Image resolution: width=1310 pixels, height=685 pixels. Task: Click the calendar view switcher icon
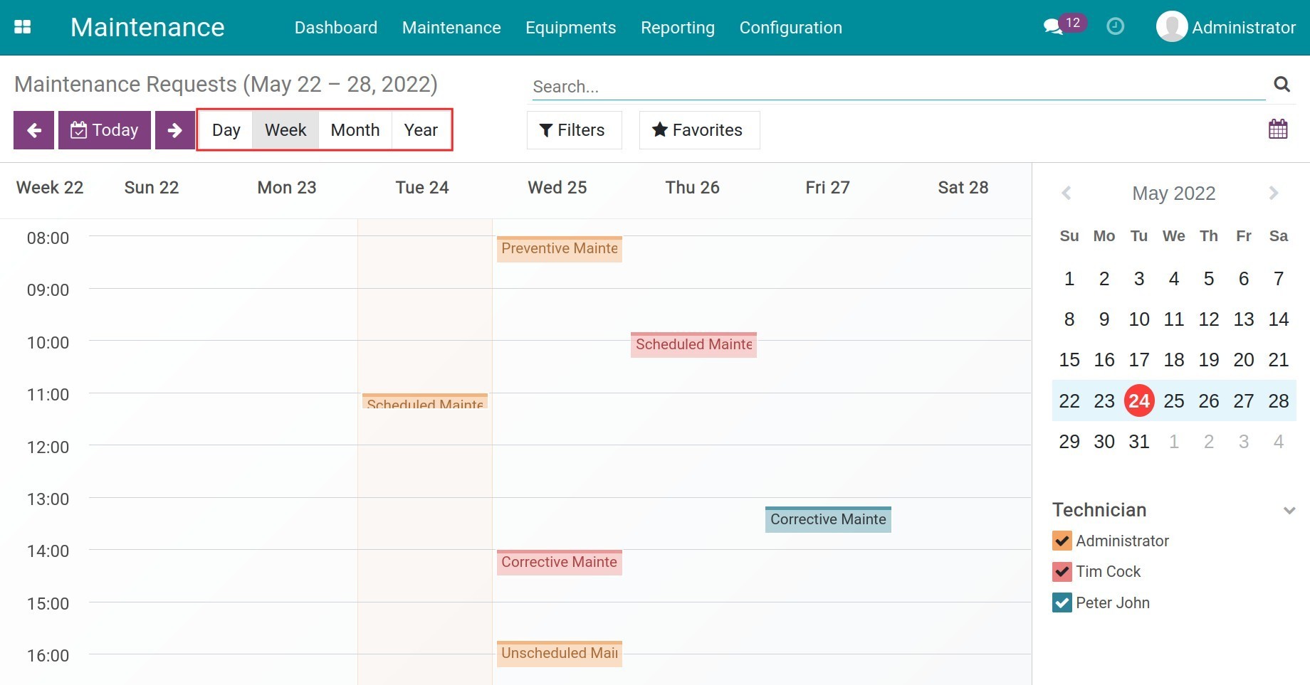[x=1278, y=129]
